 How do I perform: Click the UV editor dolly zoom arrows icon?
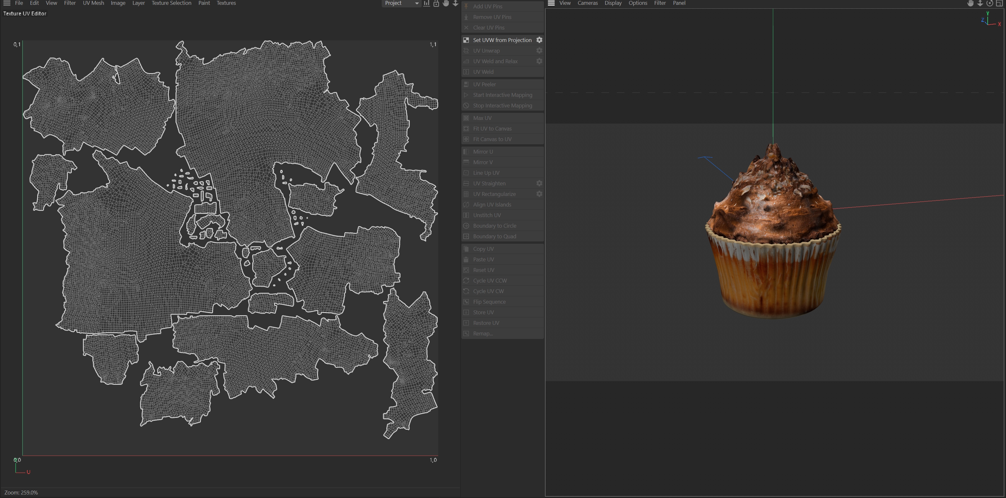pos(455,3)
